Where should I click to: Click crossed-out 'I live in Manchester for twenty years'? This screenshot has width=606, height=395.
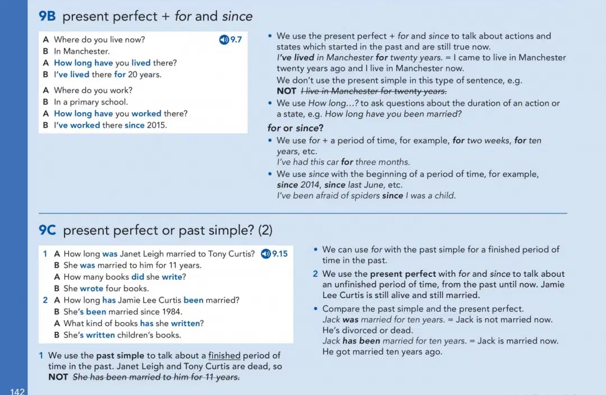(374, 91)
